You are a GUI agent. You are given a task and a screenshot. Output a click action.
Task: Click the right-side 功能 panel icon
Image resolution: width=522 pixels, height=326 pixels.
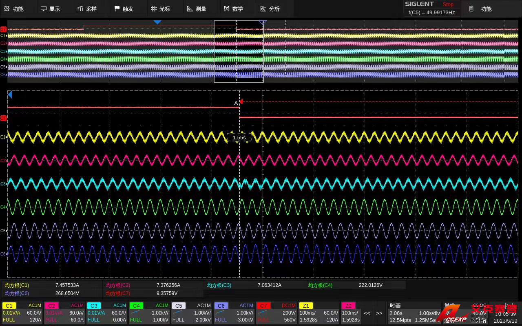click(471, 9)
